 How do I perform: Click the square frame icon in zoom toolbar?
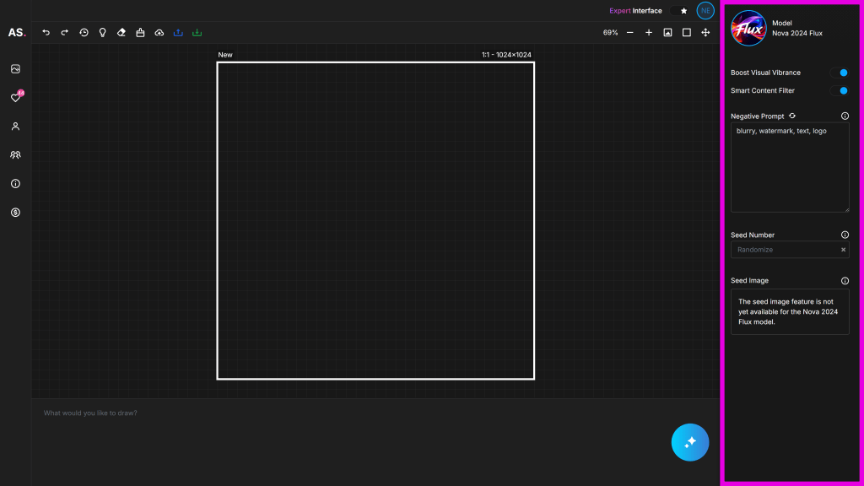(687, 33)
